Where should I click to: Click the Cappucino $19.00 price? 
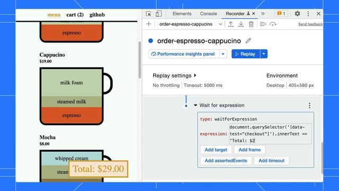click(46, 62)
